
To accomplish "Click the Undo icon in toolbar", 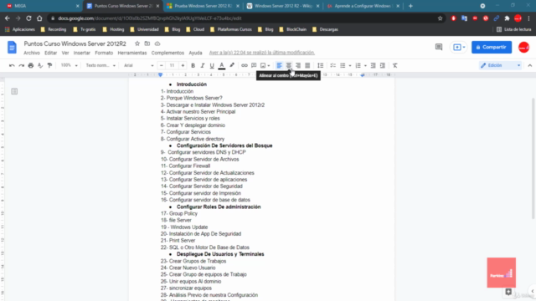I will 12,65.
